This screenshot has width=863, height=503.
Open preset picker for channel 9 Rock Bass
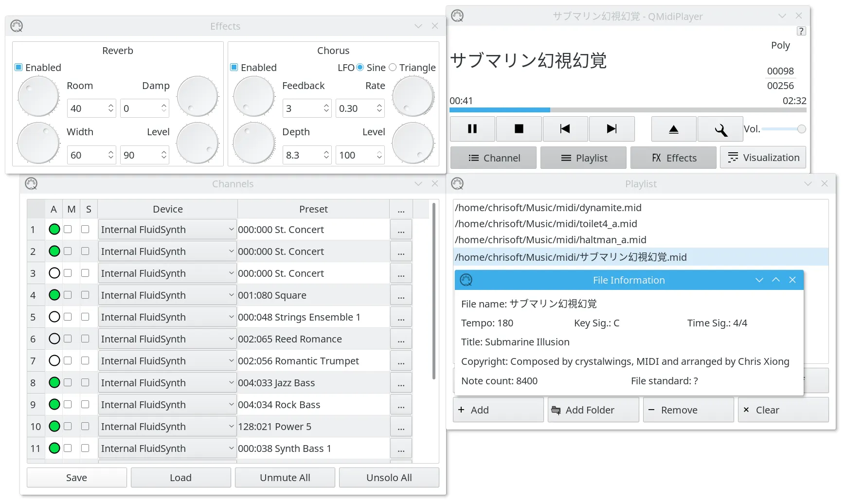401,405
